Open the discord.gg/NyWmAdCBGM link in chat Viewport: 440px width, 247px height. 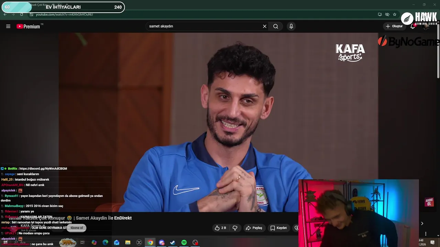43,168
